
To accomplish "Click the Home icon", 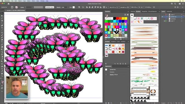I will [8, 4].
